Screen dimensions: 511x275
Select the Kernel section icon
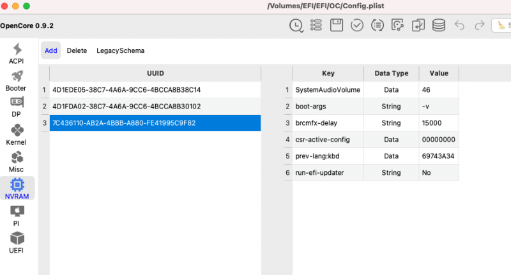point(17,134)
